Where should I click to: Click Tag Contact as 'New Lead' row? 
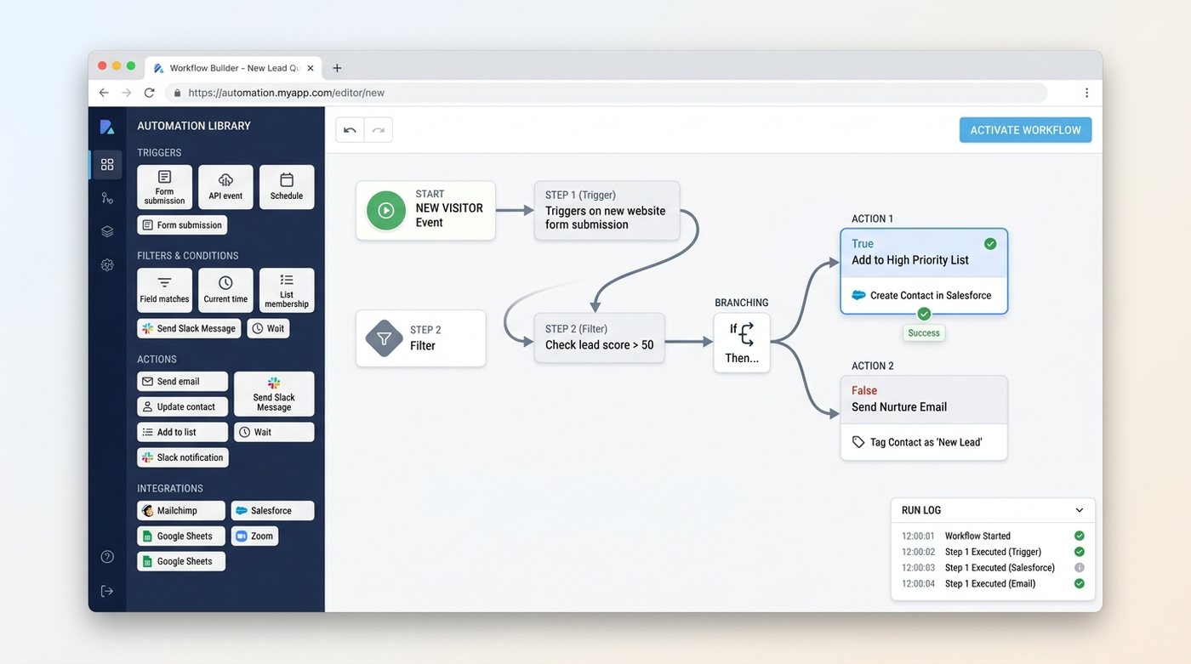point(924,442)
